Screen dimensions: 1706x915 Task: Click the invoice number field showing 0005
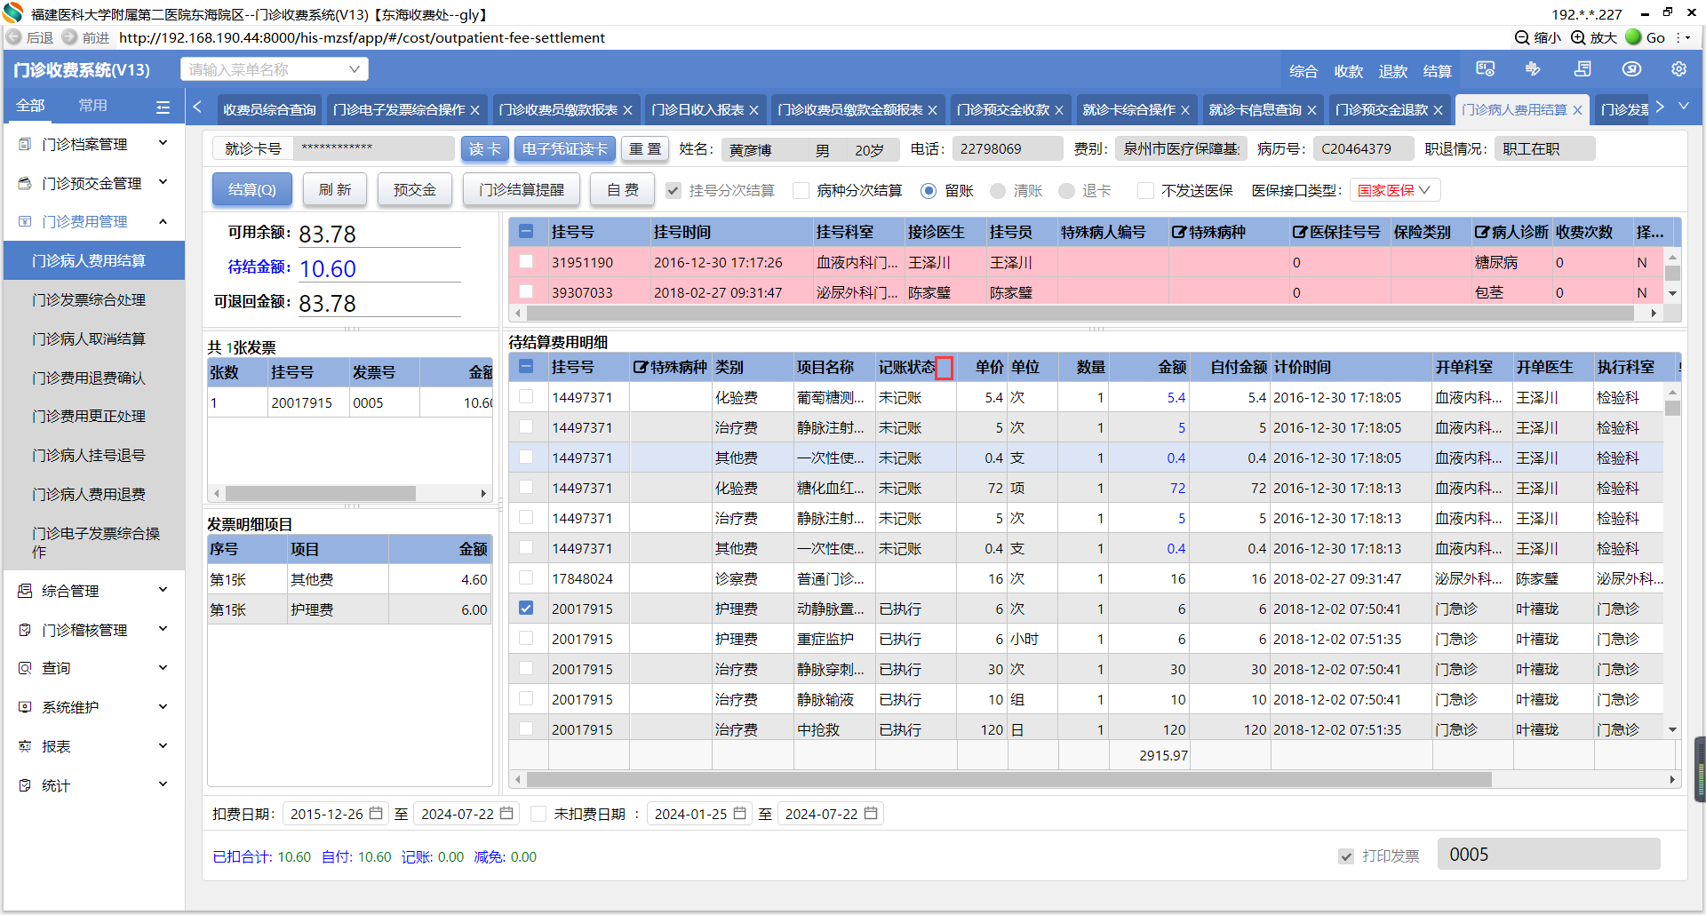1548,855
